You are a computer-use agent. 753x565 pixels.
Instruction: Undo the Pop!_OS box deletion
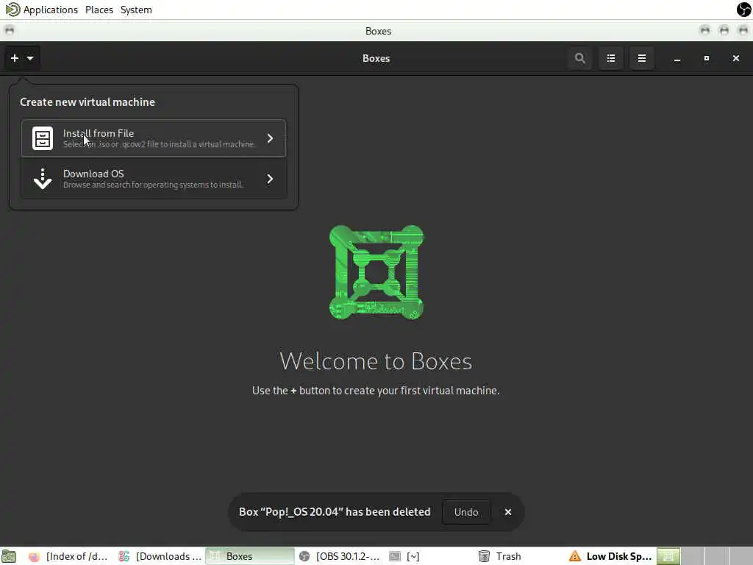[x=466, y=512]
